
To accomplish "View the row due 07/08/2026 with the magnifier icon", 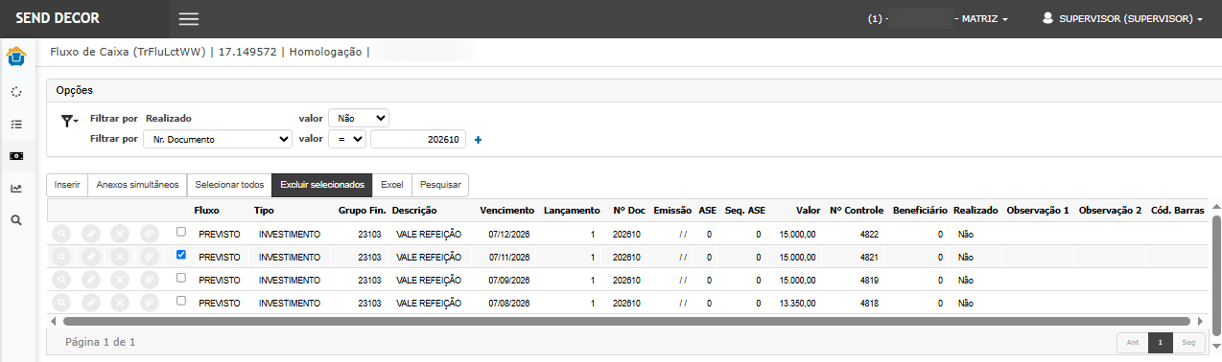I will pyautogui.click(x=62, y=303).
